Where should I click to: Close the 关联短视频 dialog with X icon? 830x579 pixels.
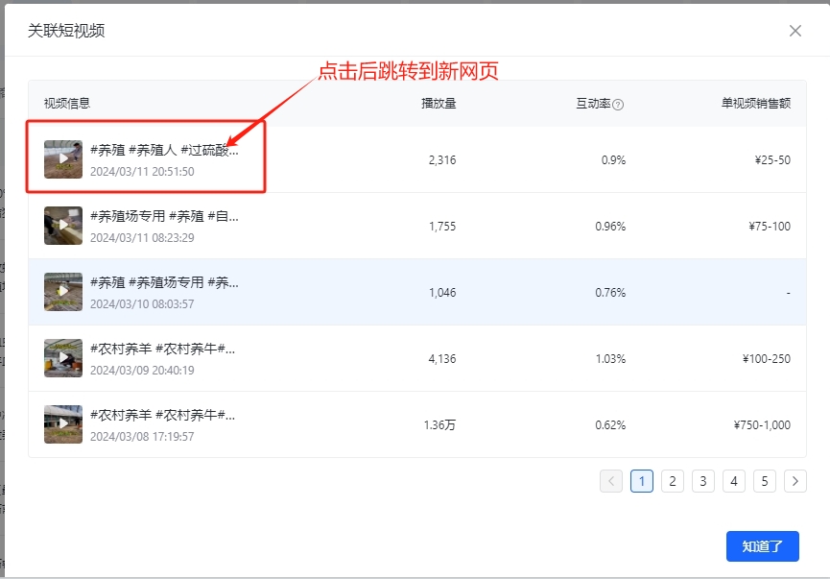tap(794, 31)
